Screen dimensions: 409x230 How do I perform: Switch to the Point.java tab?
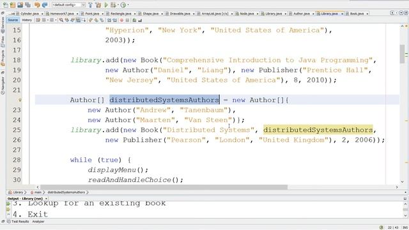tap(92, 13)
